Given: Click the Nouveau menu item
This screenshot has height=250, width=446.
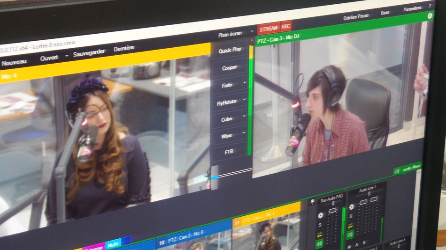Looking at the screenshot, I should (x=14, y=63).
